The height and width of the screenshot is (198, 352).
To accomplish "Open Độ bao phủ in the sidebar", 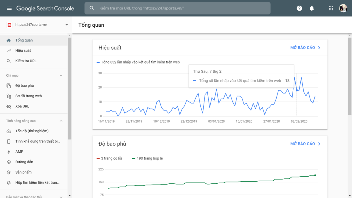I will pyautogui.click(x=34, y=86).
